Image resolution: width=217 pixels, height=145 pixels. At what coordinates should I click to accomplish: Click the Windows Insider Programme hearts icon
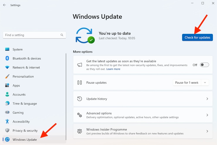[x=79, y=131]
